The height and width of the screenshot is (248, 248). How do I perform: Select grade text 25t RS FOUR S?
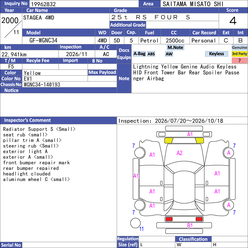tap(151, 17)
